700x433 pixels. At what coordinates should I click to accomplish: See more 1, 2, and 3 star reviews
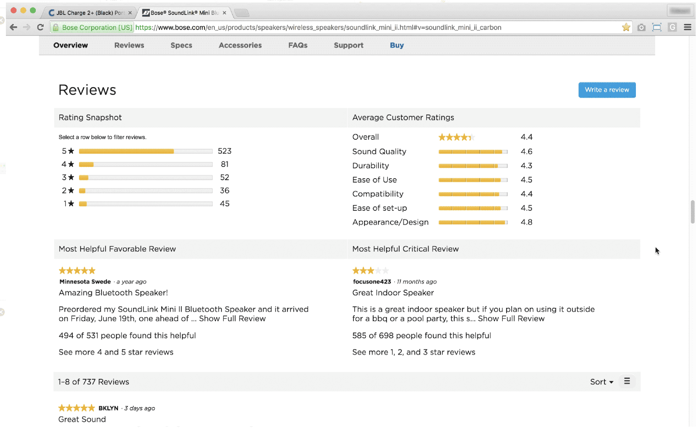point(414,352)
